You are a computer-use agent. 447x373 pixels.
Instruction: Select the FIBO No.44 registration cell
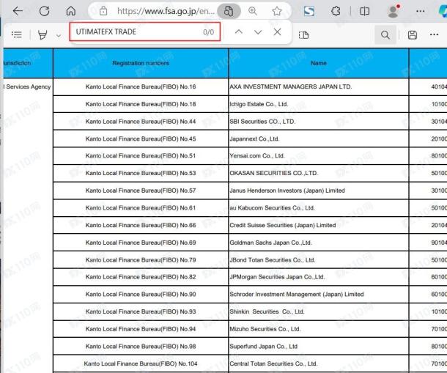coord(141,122)
